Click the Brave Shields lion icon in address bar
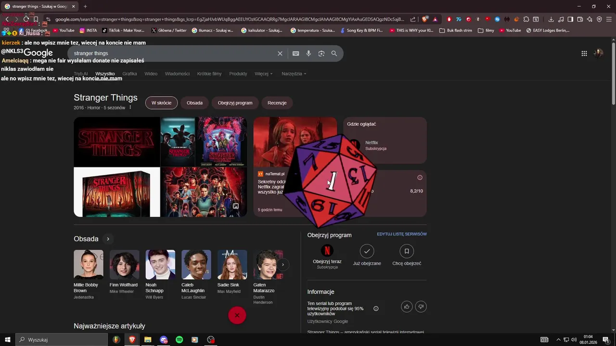This screenshot has width=616, height=346. click(x=425, y=19)
